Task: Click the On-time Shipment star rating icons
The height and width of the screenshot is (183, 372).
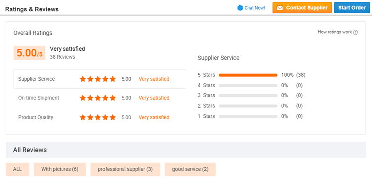Action: pos(98,98)
